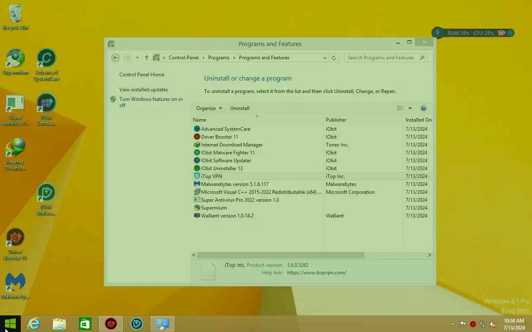Open the Internet Download Manager desktop shortcut
Image resolution: width=532 pixels, height=332 pixels.
[15, 154]
